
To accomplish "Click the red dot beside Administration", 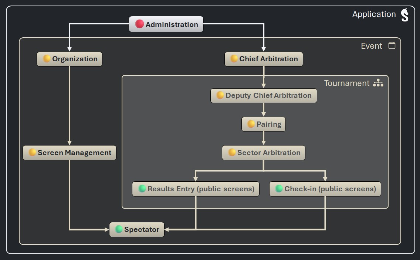I will [x=139, y=24].
